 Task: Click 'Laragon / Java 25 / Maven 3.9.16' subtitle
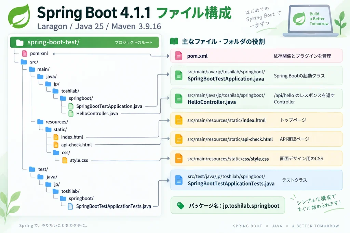pos(99,26)
